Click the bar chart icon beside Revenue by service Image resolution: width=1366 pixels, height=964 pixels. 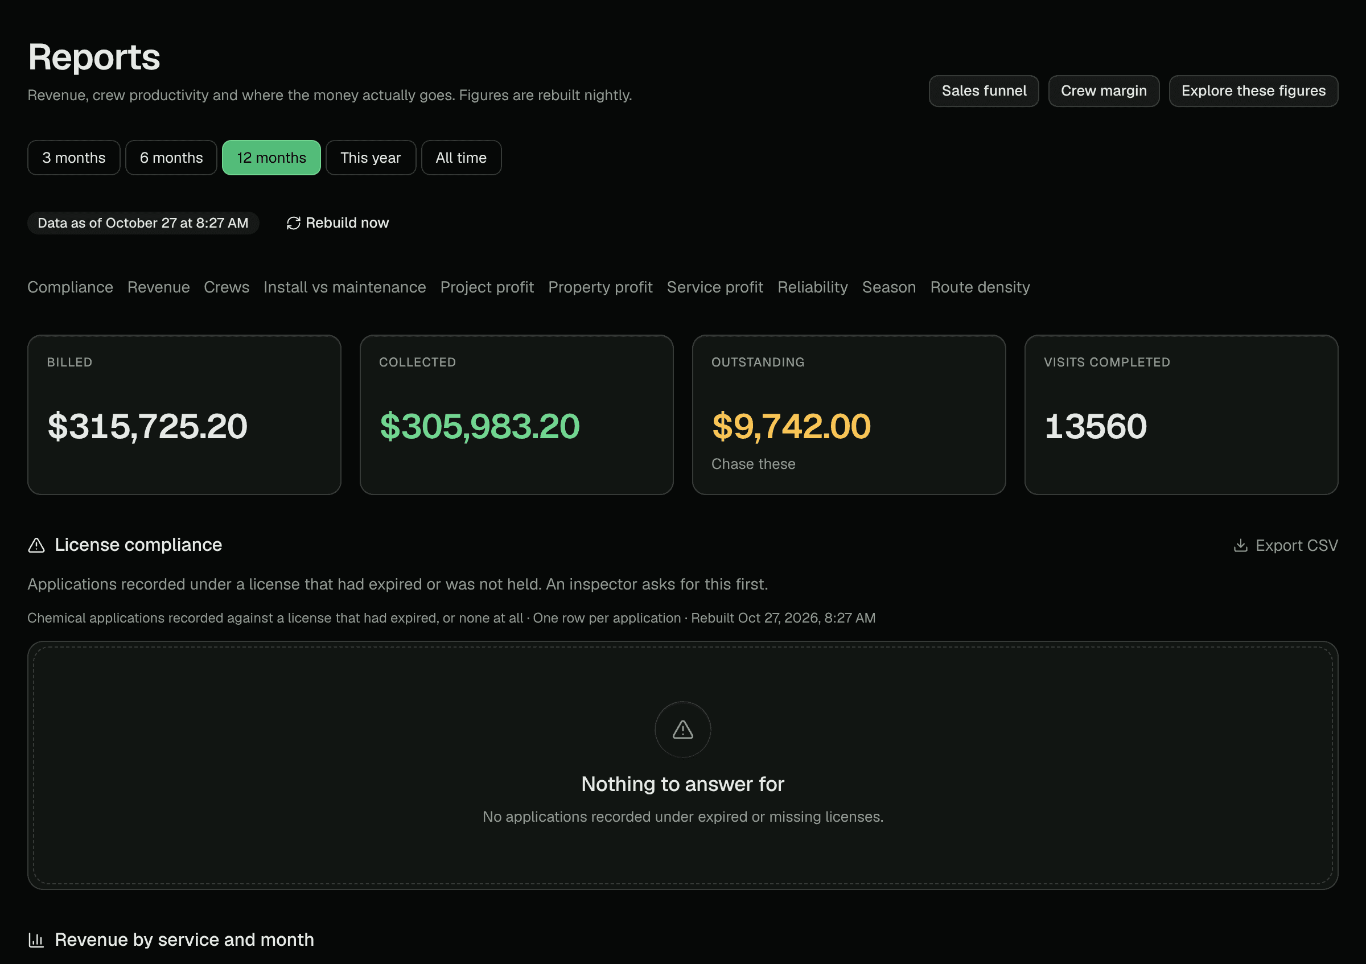tap(36, 940)
